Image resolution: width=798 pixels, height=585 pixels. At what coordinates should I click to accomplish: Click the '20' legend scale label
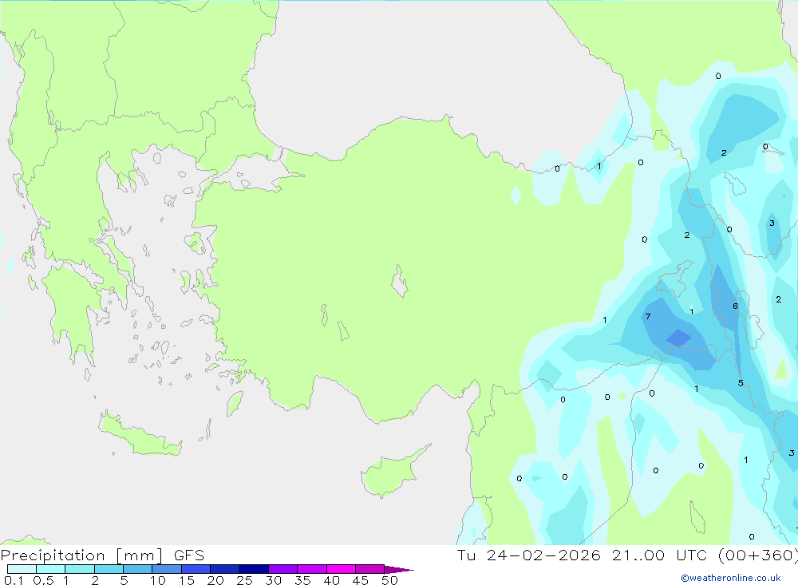(215, 580)
